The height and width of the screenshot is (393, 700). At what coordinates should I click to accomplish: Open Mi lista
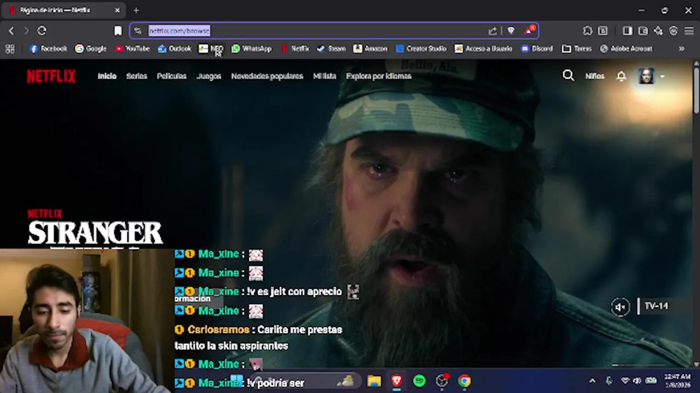point(325,76)
